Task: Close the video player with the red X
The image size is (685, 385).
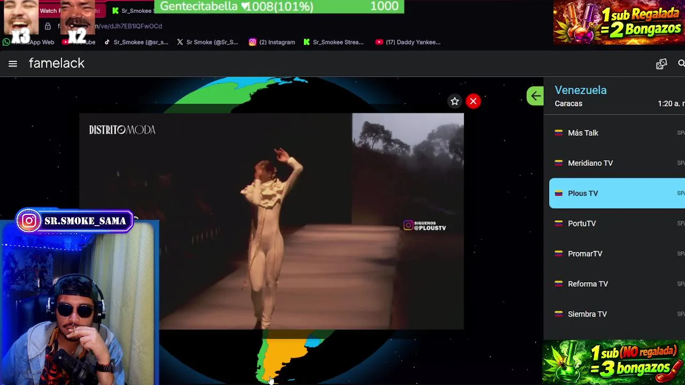Action: pos(473,101)
